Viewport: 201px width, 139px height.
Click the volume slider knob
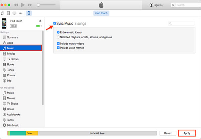click(x=38, y=5)
